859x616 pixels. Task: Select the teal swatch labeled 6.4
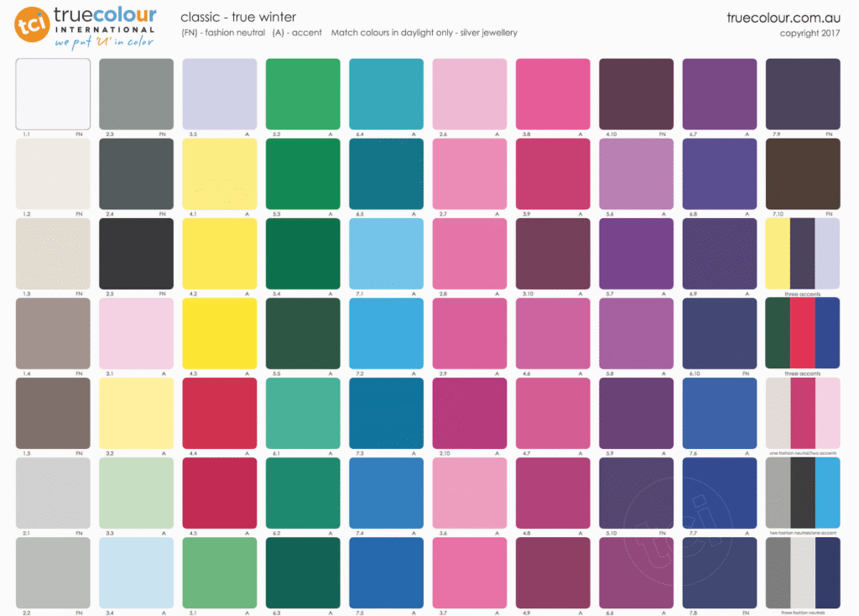[386, 94]
